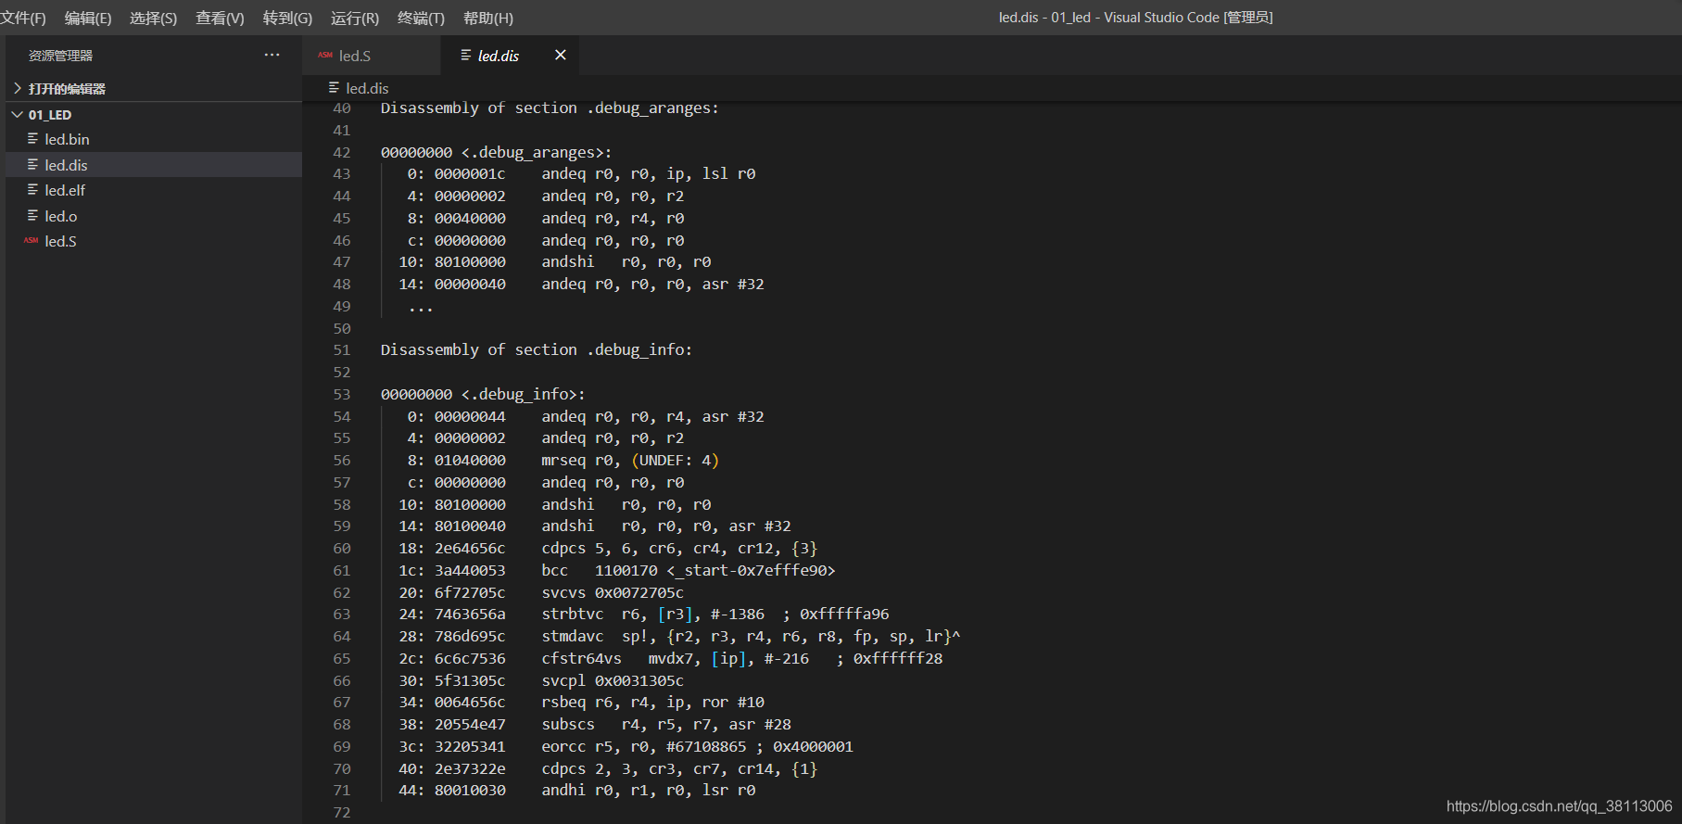Open led.S in the explorer
This screenshot has width=1682, height=824.
(x=154, y=241)
